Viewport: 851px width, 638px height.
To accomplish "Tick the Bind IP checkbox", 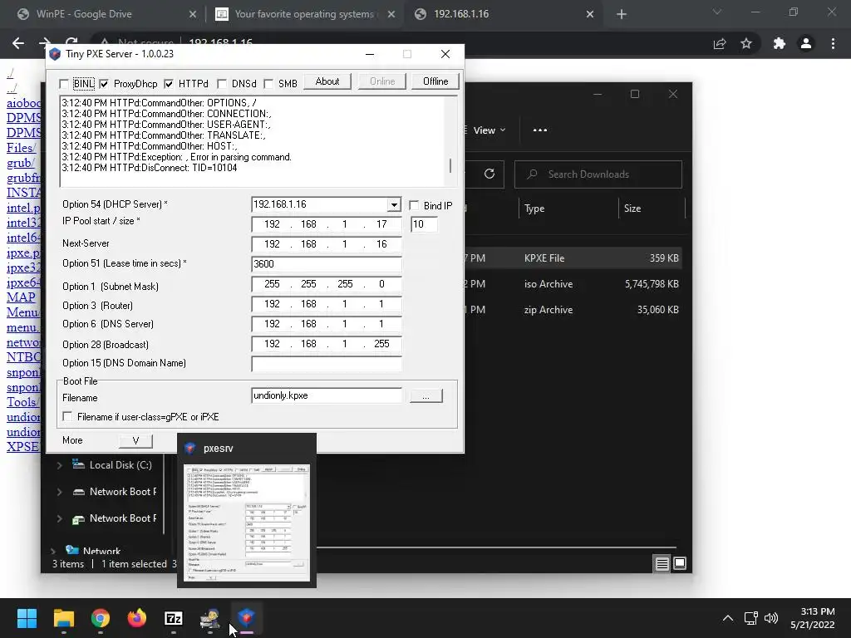I will pos(414,205).
